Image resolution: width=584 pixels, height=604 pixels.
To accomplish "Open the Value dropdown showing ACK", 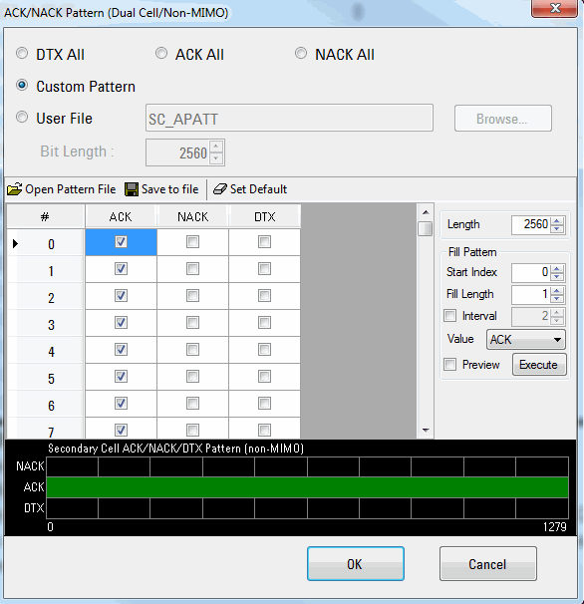I will (x=526, y=339).
